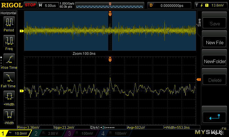Click channel 1 ground marker in zoom window
The image size is (229, 137).
click(22, 91)
